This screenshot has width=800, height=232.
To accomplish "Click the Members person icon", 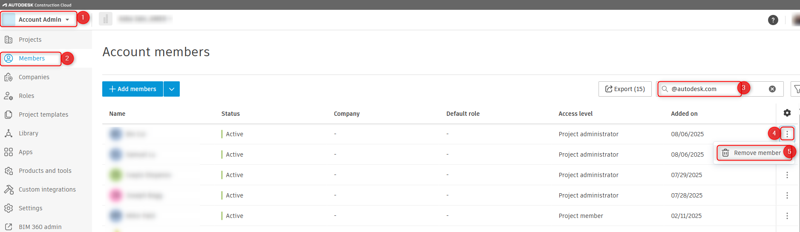I will click(9, 58).
